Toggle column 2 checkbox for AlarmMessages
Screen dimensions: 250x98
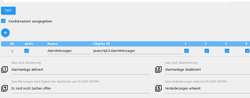pyautogui.click(x=207, y=51)
